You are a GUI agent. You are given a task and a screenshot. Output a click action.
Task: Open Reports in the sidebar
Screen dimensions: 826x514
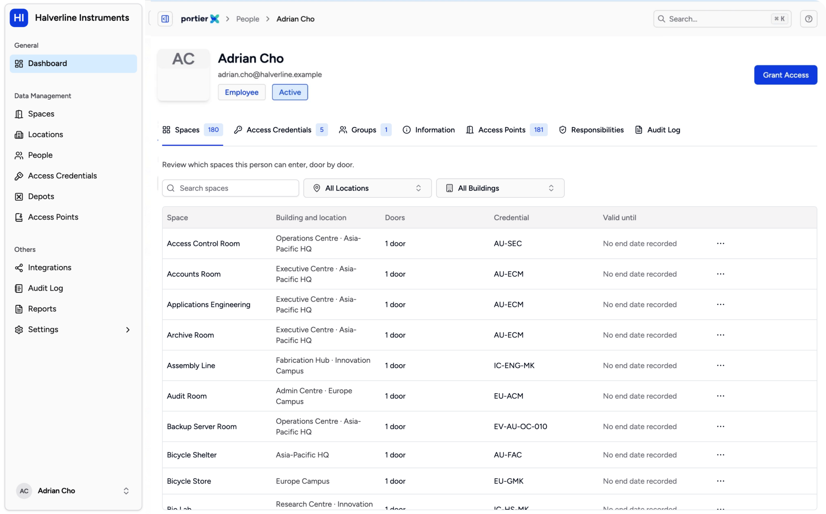click(73, 309)
